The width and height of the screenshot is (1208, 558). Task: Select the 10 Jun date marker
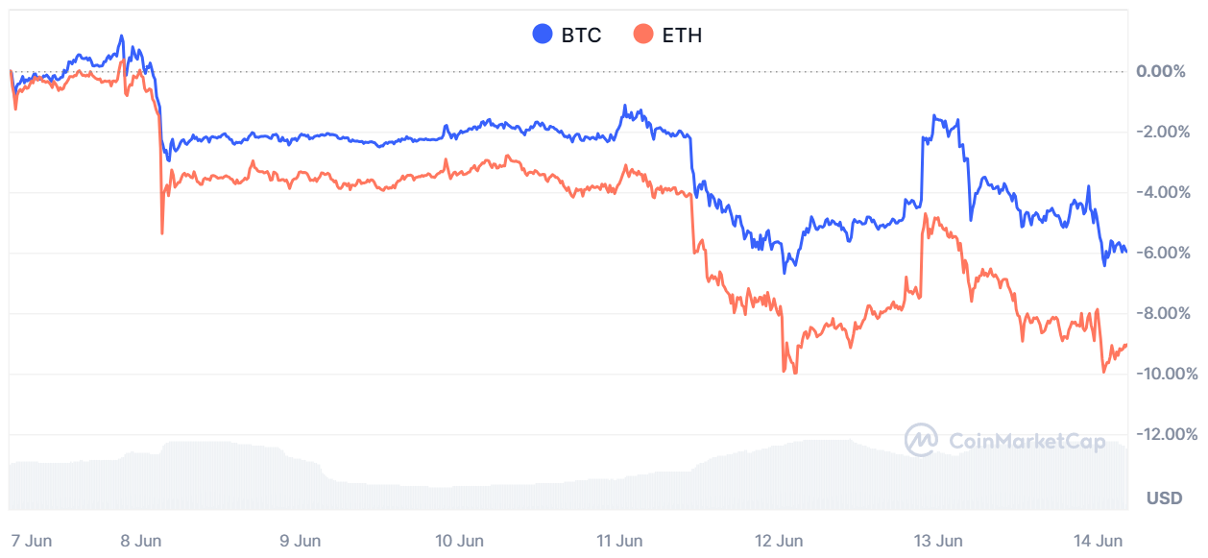(459, 540)
